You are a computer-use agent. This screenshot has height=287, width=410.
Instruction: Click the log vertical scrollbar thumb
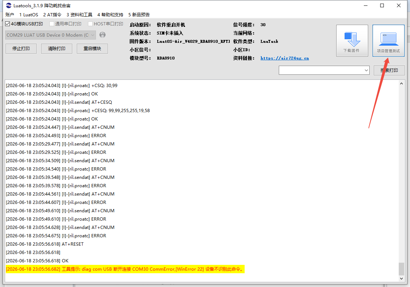tap(401, 269)
